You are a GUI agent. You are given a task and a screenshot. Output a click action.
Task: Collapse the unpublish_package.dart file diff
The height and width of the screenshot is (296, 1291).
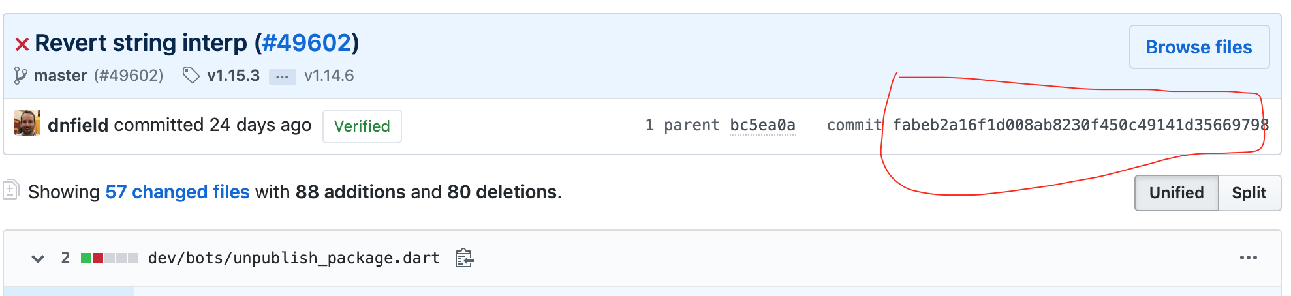pos(38,258)
